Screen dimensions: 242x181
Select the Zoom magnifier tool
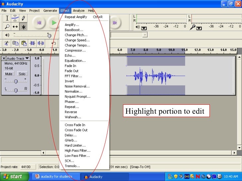[7, 27]
